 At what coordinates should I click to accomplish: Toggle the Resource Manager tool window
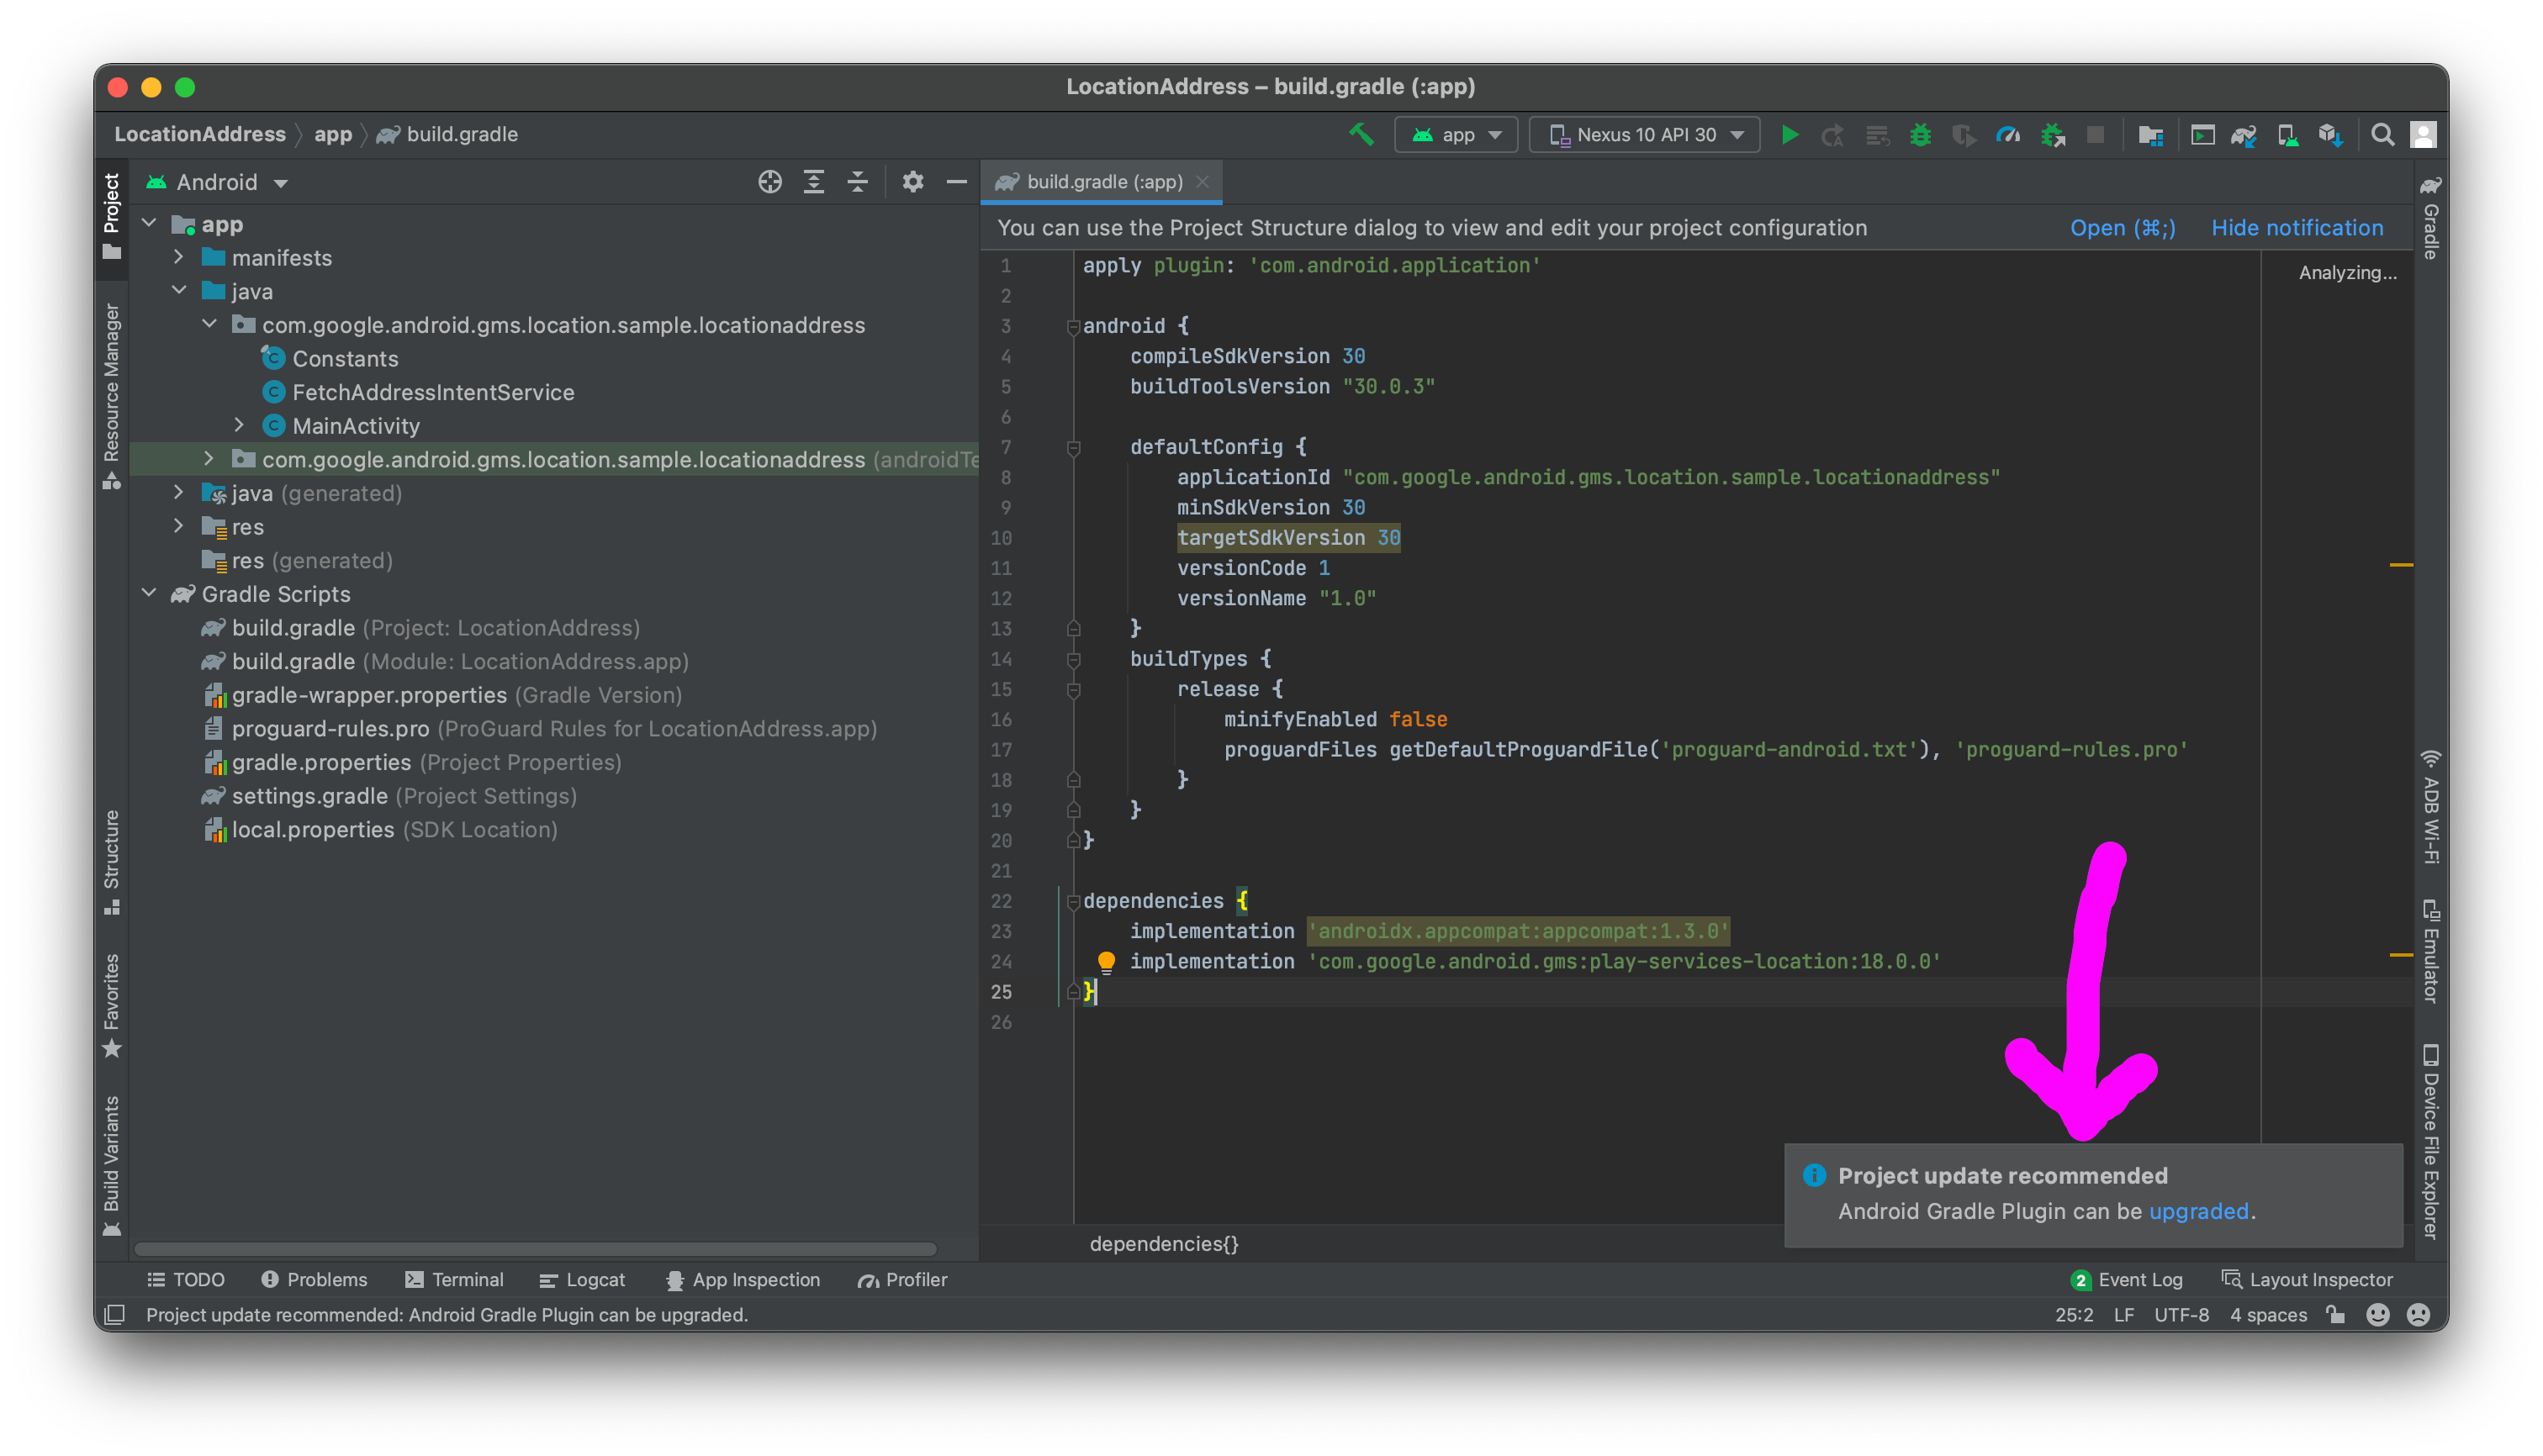[x=111, y=397]
